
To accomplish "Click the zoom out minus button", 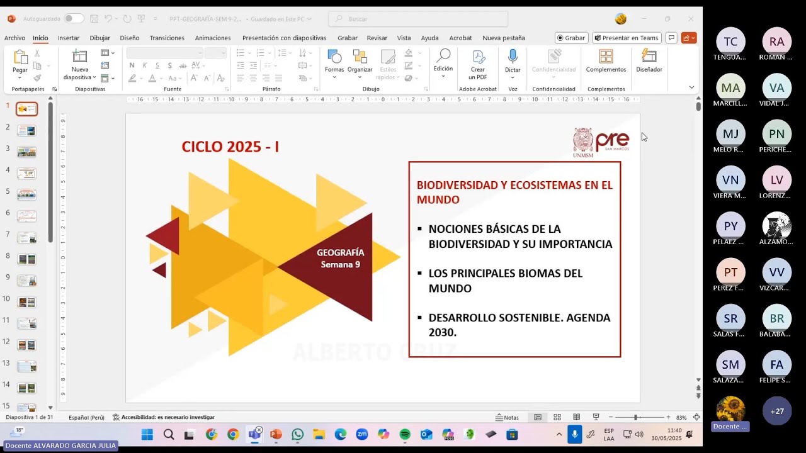I will click(611, 417).
